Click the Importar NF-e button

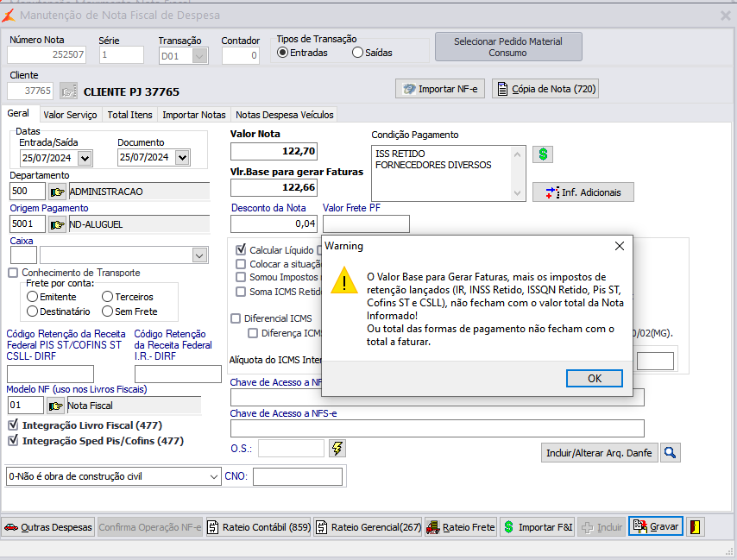coord(440,89)
